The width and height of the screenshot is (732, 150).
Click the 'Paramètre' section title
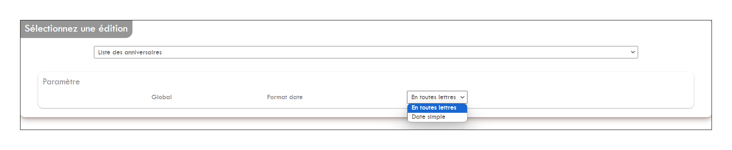[x=61, y=82]
